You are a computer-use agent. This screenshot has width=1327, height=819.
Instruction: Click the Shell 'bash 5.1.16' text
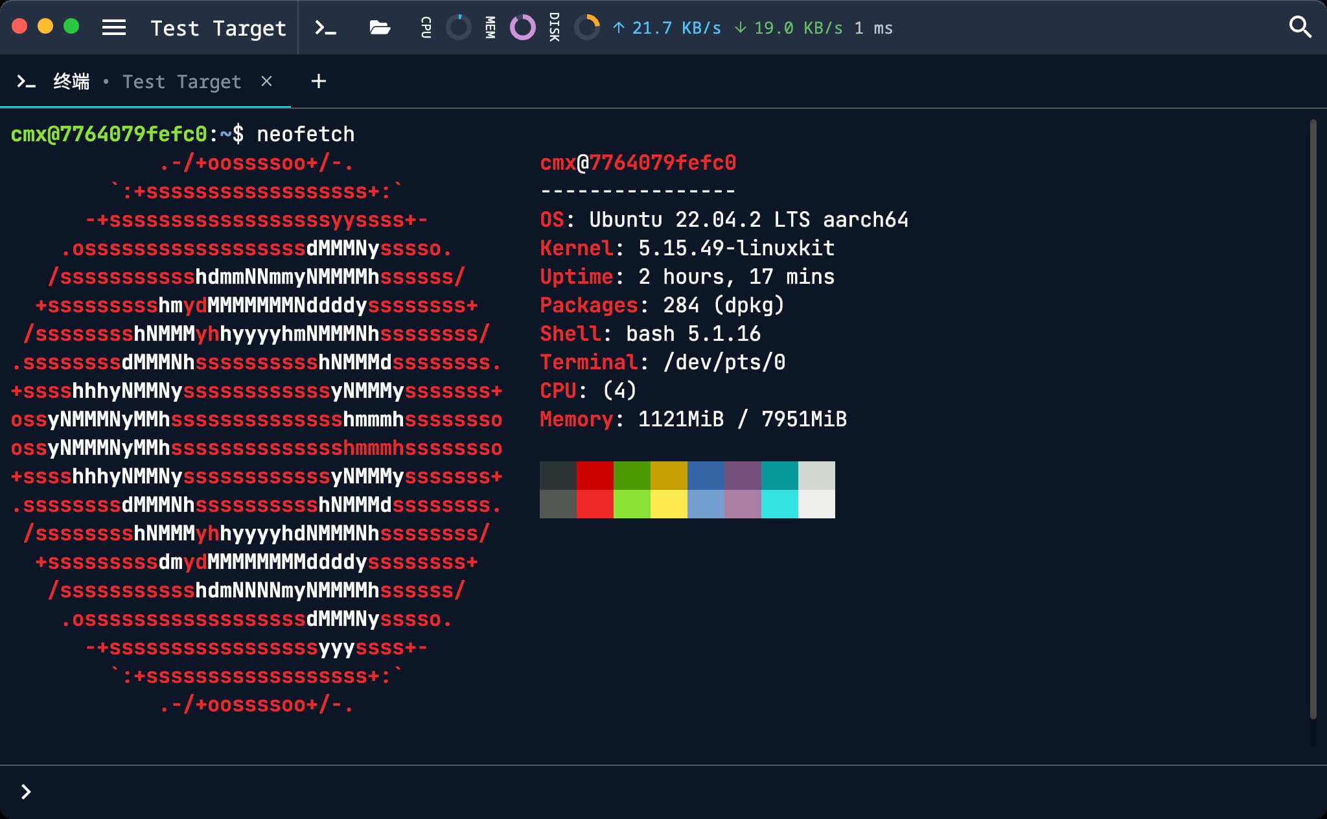click(693, 334)
